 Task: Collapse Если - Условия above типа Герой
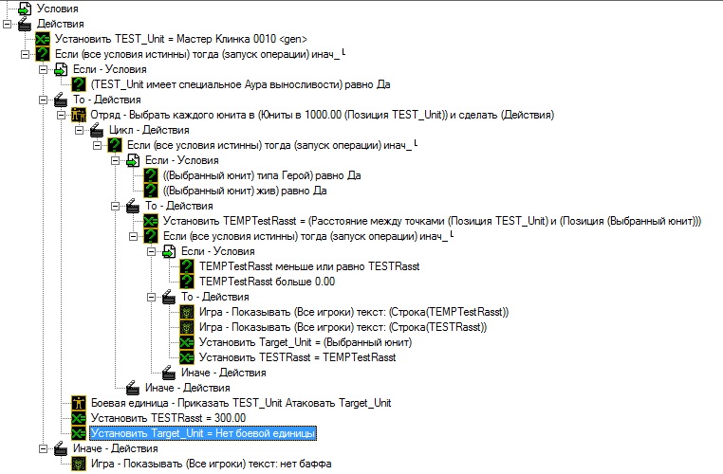115,161
